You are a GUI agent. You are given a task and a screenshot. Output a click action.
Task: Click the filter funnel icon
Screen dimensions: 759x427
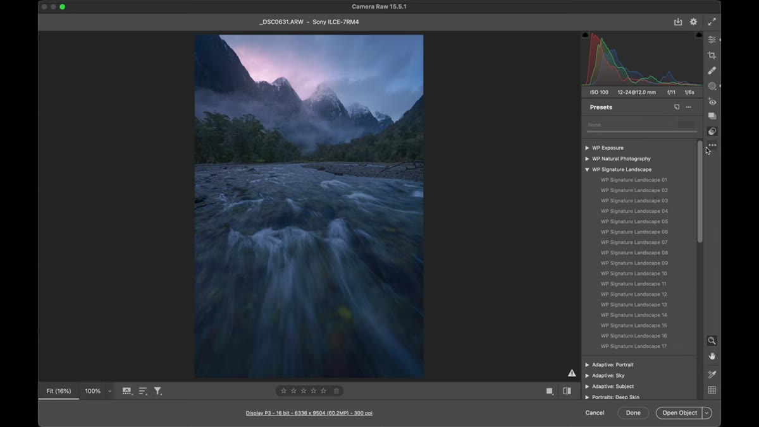click(x=158, y=391)
